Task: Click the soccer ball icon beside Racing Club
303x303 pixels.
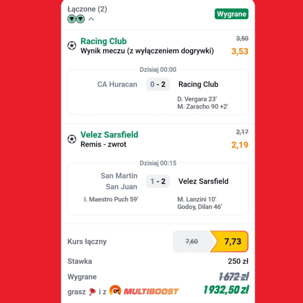Action: [72, 46]
